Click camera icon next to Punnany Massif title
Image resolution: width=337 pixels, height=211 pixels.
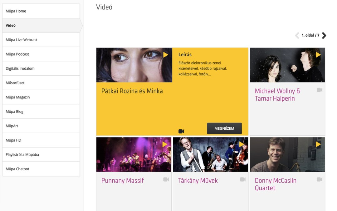[x=166, y=179]
